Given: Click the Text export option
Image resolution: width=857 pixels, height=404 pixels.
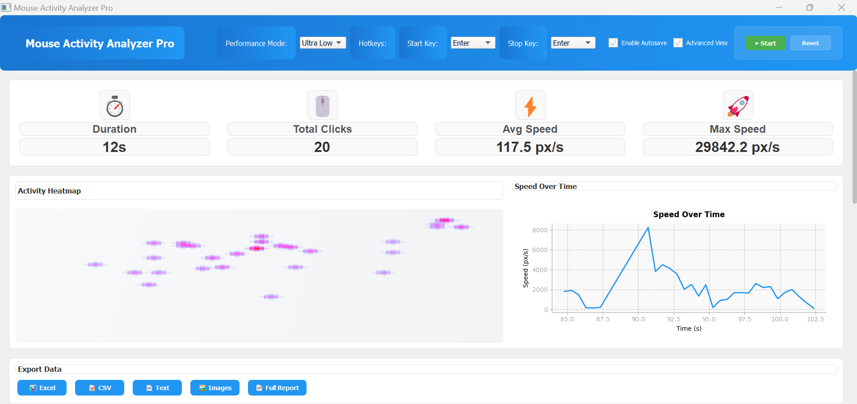Looking at the screenshot, I should click(157, 387).
